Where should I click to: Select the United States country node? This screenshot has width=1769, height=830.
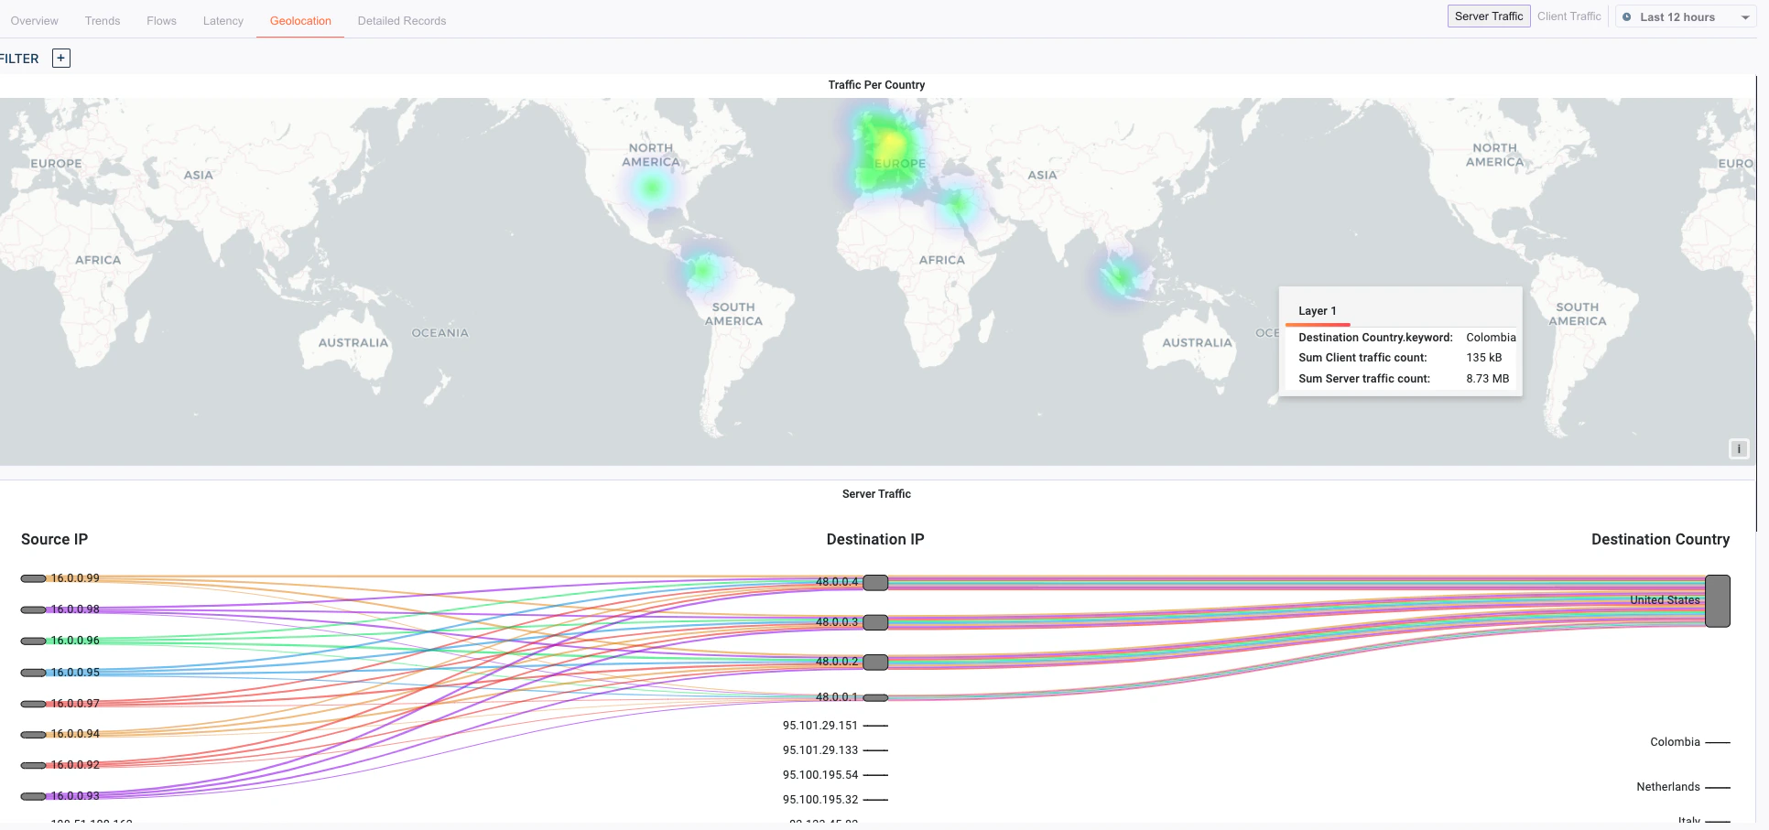pos(1718,600)
